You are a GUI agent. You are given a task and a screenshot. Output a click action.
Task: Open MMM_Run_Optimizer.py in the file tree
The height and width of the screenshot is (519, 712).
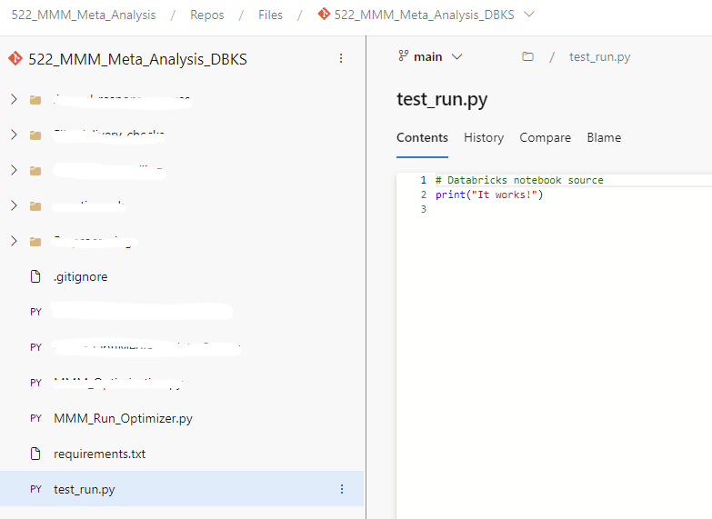(123, 418)
